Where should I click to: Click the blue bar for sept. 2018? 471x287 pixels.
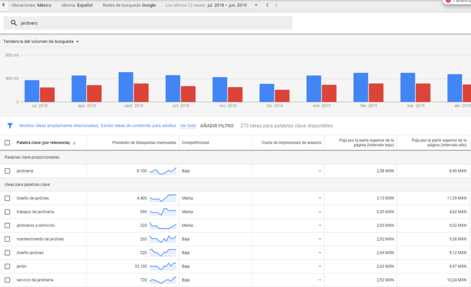[x=126, y=87]
